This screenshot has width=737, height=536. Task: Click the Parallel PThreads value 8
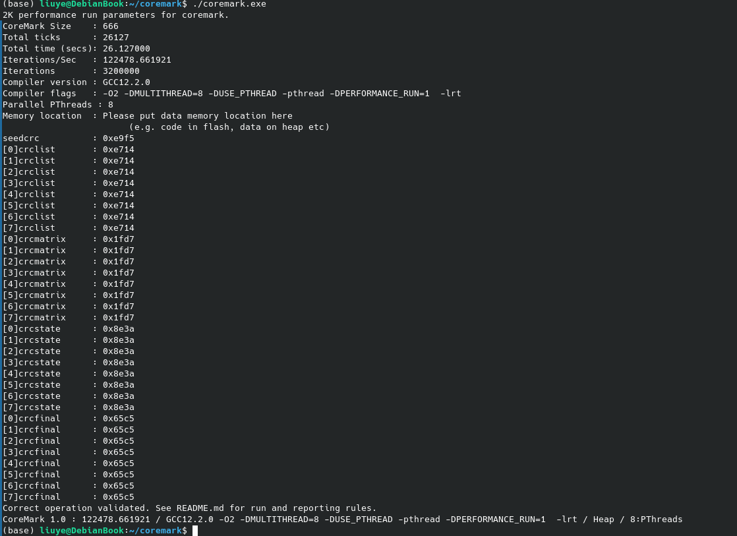[x=110, y=105]
